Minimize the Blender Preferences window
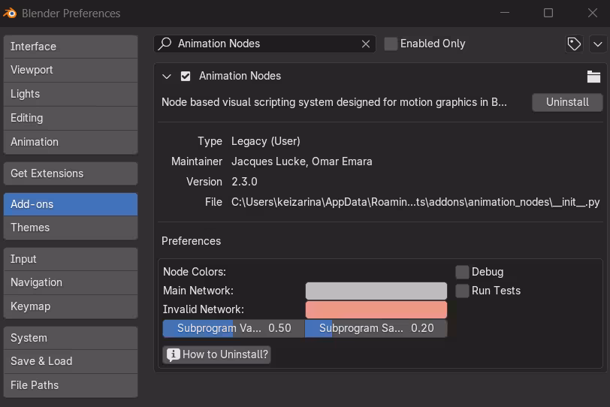Screen dimensions: 610x407 pos(505,13)
